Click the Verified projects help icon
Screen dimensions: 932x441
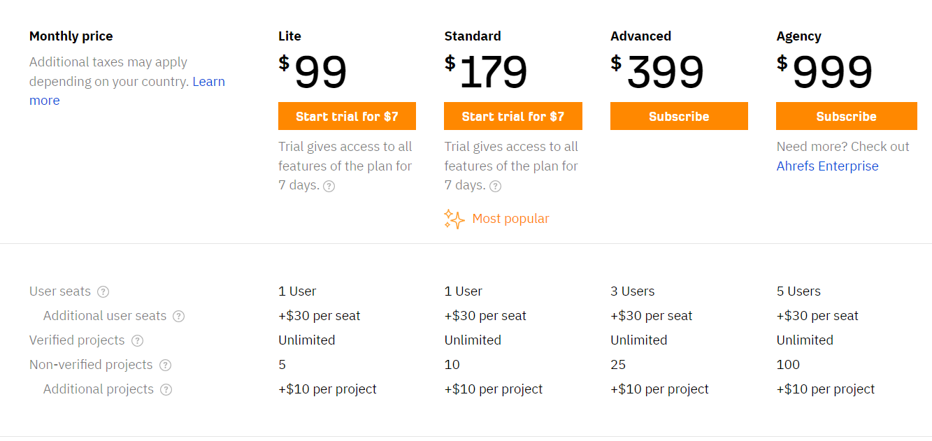(137, 340)
